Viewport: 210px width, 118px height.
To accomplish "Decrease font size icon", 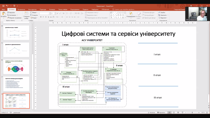I will [60, 13].
